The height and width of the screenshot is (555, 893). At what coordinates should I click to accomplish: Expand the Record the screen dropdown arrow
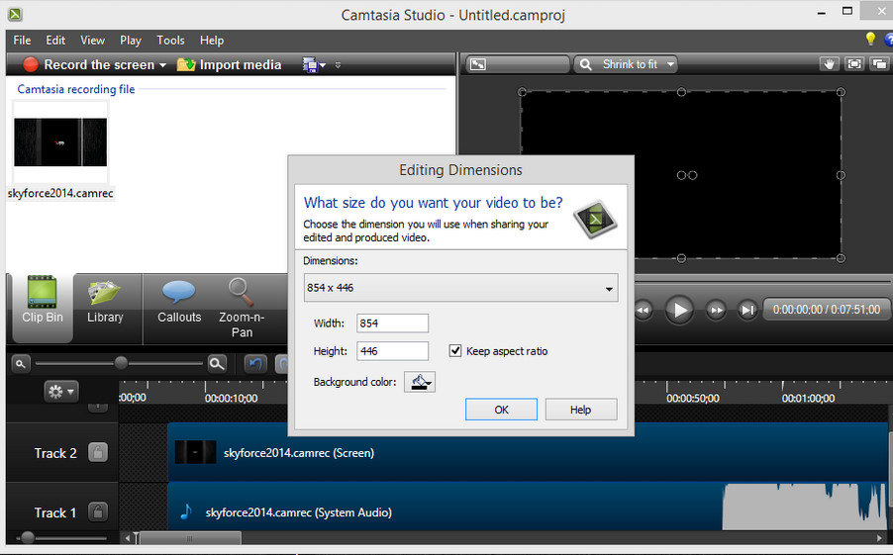pos(163,65)
